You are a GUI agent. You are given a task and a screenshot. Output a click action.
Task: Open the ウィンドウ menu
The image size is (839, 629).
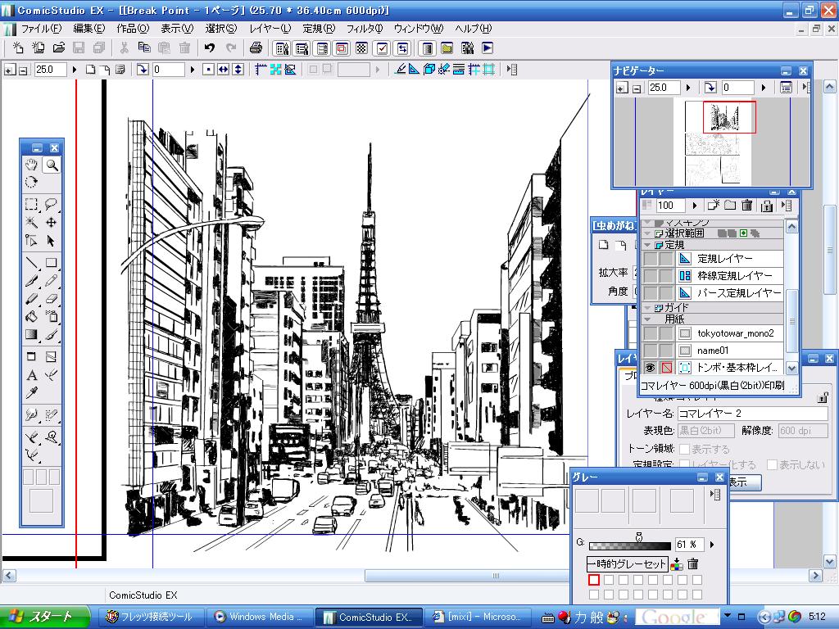[419, 29]
